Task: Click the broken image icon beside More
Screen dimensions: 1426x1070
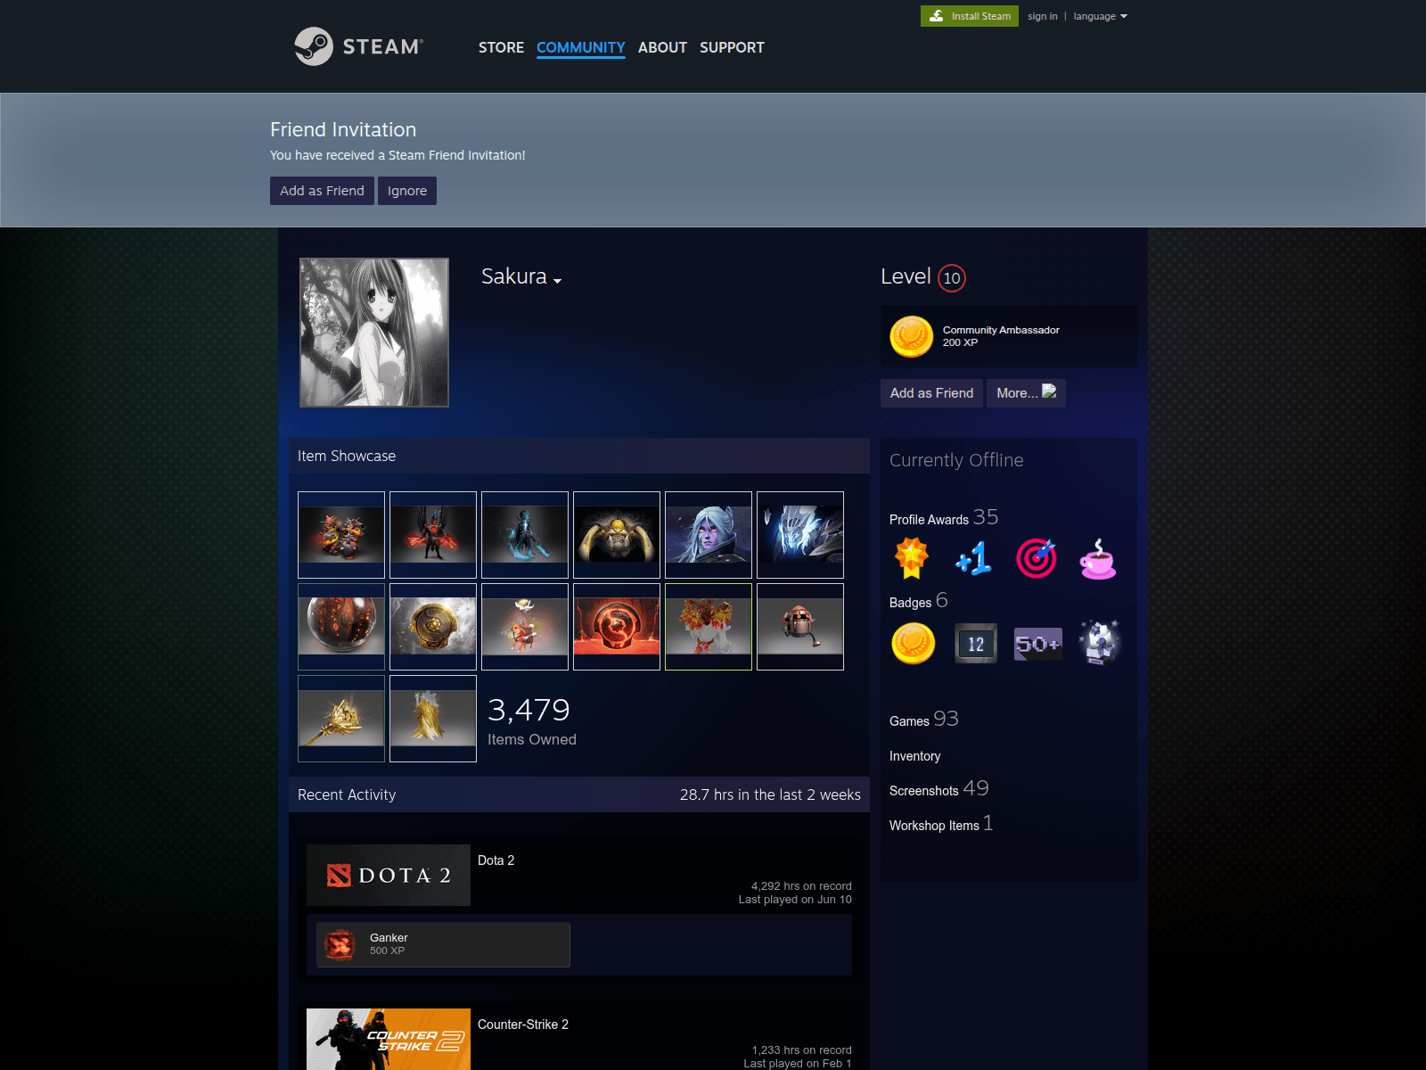Action: click(1049, 391)
